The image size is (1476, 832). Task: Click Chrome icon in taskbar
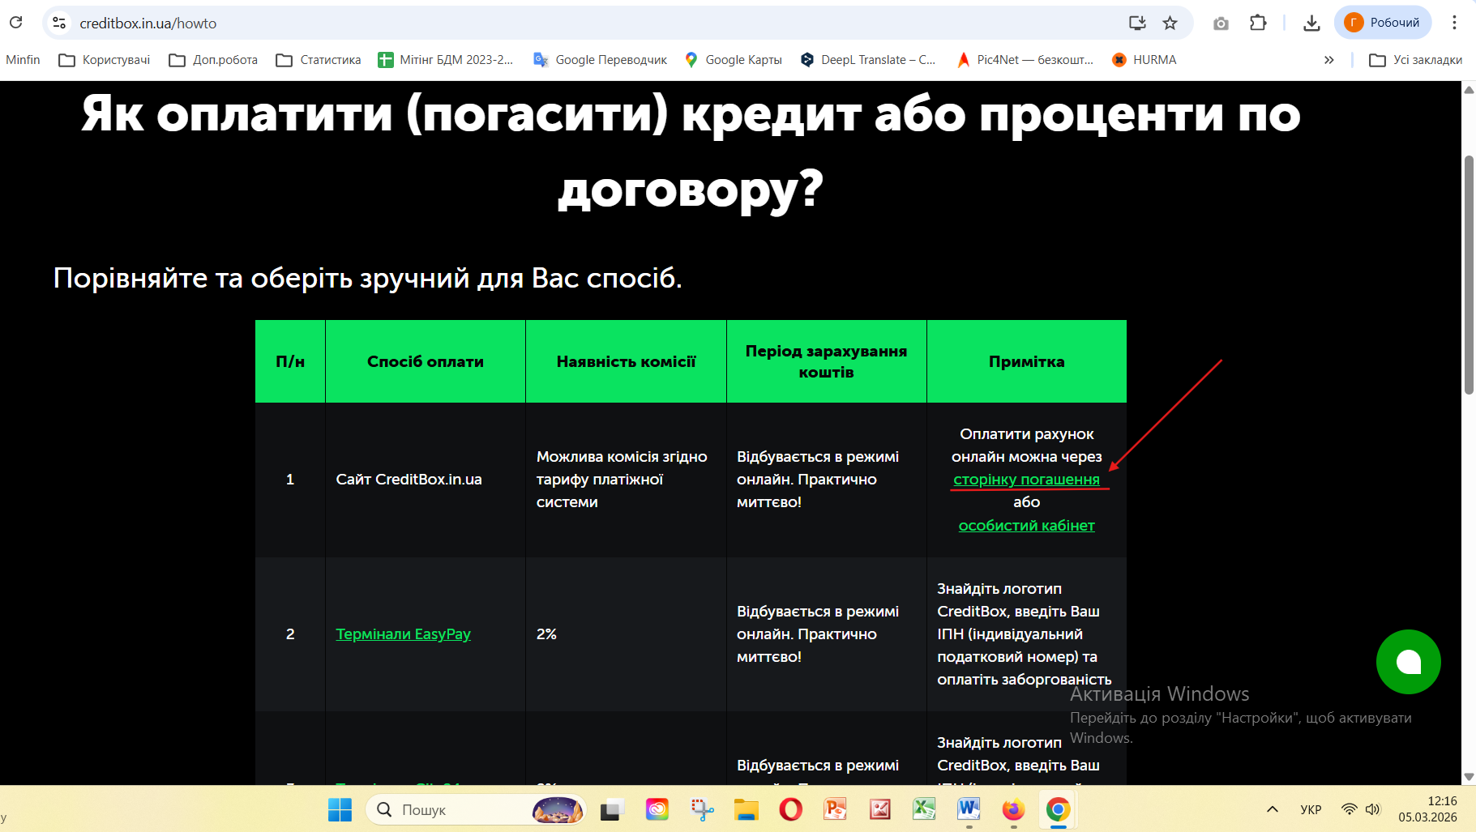point(1058,809)
